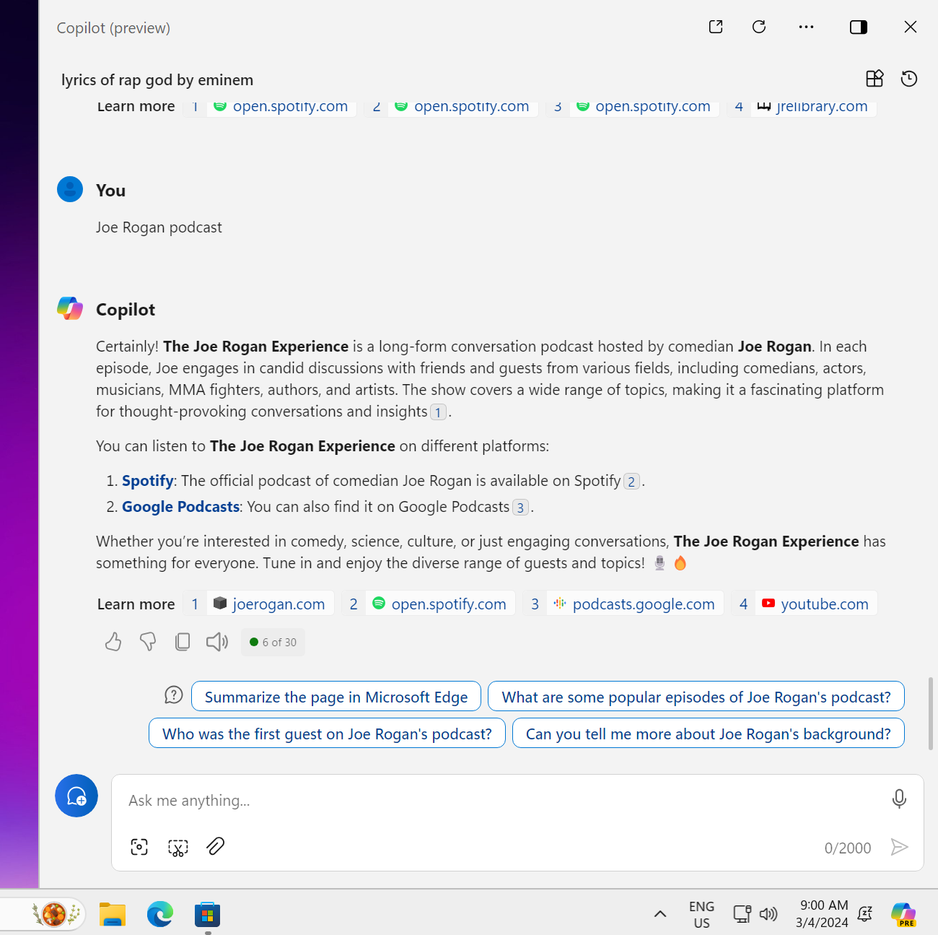Open Copilot link in new tab icon
The image size is (938, 935).
point(716,27)
